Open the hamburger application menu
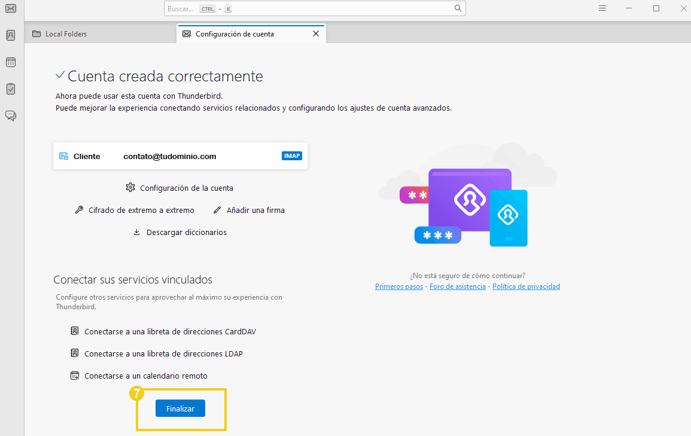The width and height of the screenshot is (691, 436). [x=602, y=8]
